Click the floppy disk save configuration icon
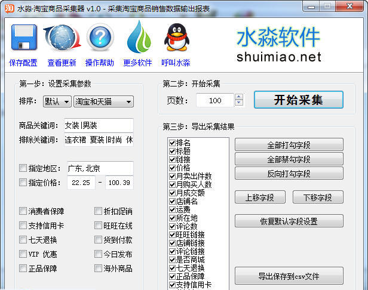Image resolution: width=368 pixels, height=290 pixels. (x=24, y=37)
